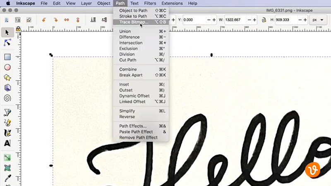Increase H height with plus button
Viewport: 331px width, 186px height.
305,20
